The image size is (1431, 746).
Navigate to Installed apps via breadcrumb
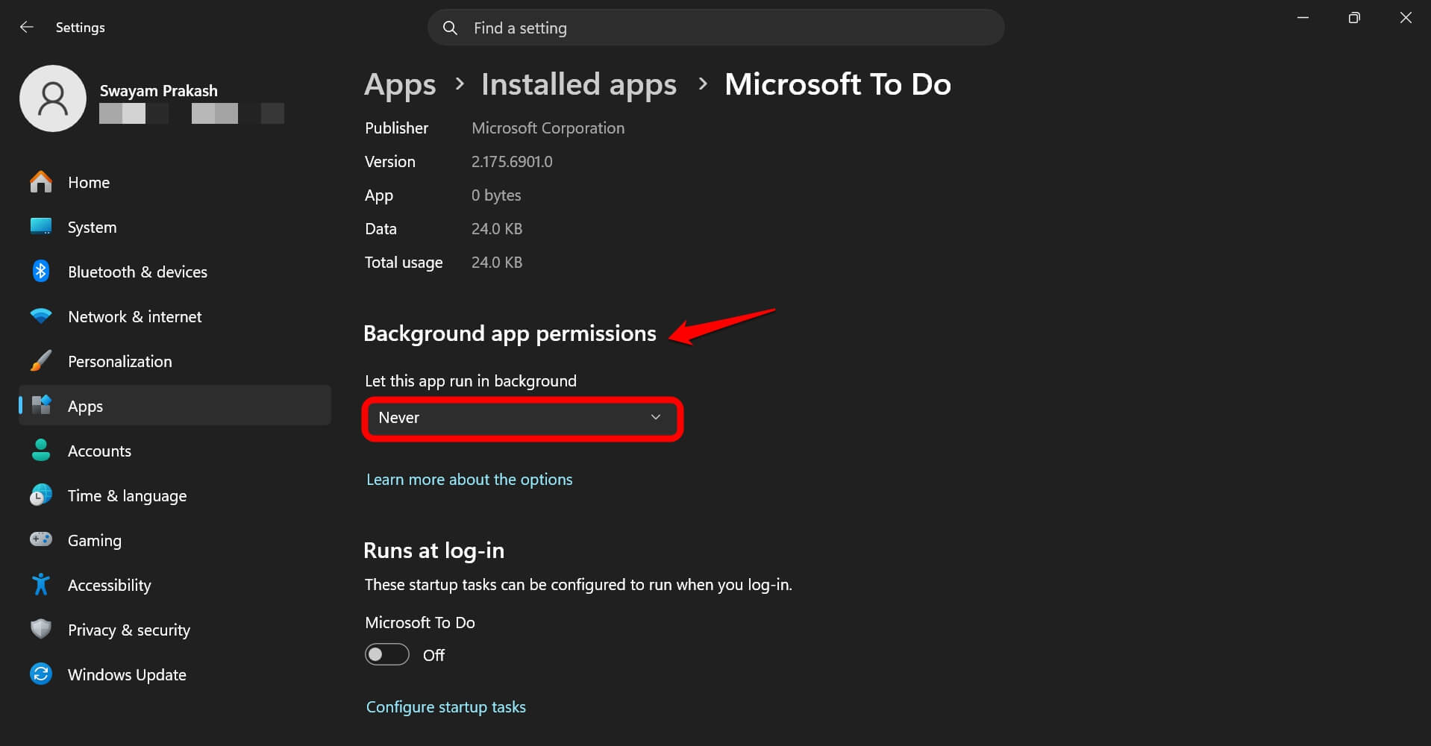[x=577, y=84]
